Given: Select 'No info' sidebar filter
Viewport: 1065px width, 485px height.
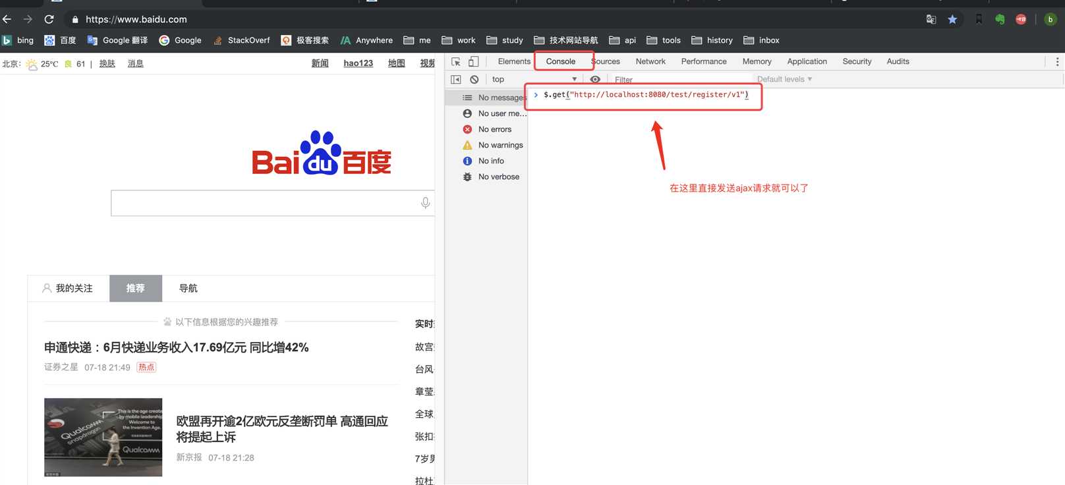Looking at the screenshot, I should tap(486, 161).
